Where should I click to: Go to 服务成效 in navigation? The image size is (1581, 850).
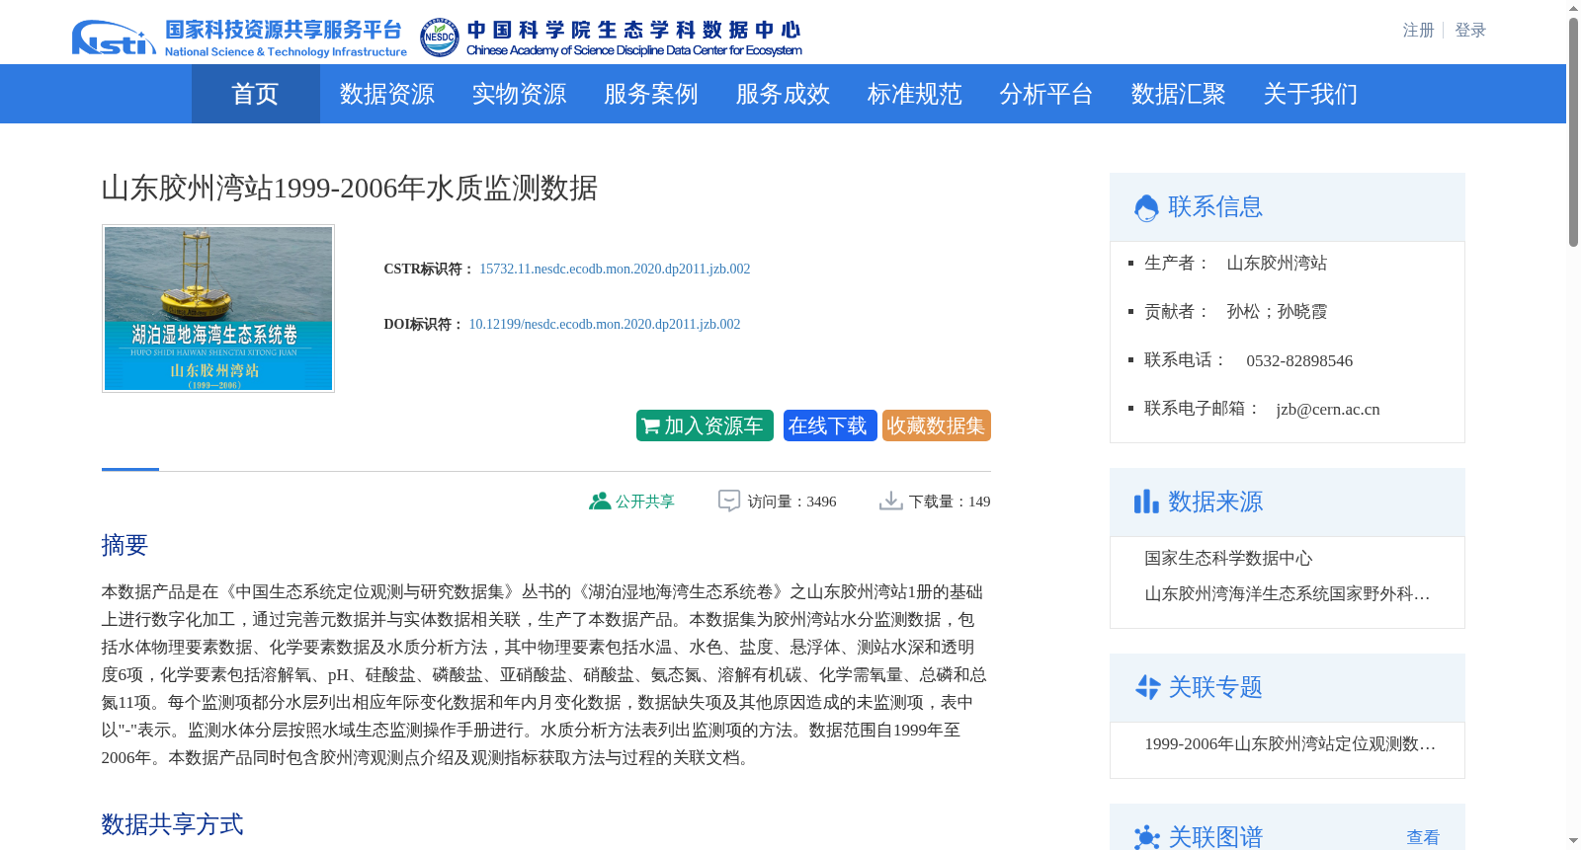(x=783, y=94)
